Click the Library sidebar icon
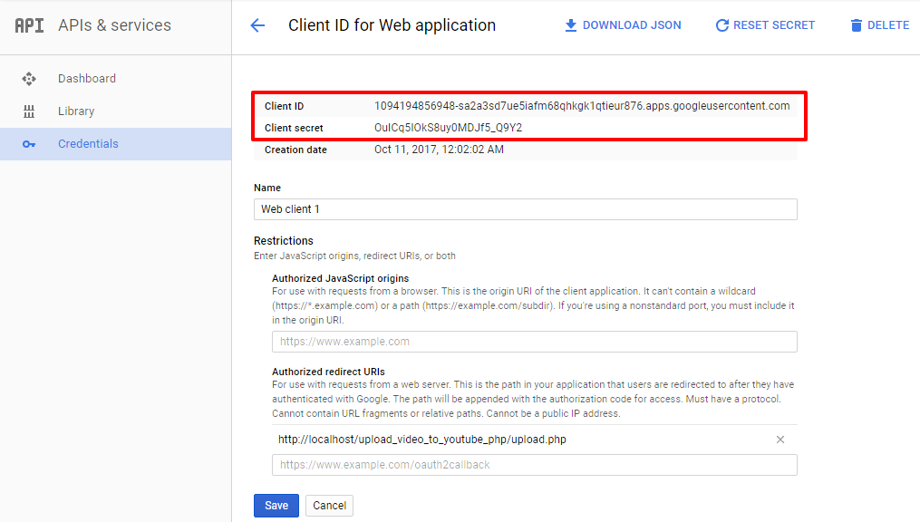The width and height of the screenshot is (920, 522). 29,111
